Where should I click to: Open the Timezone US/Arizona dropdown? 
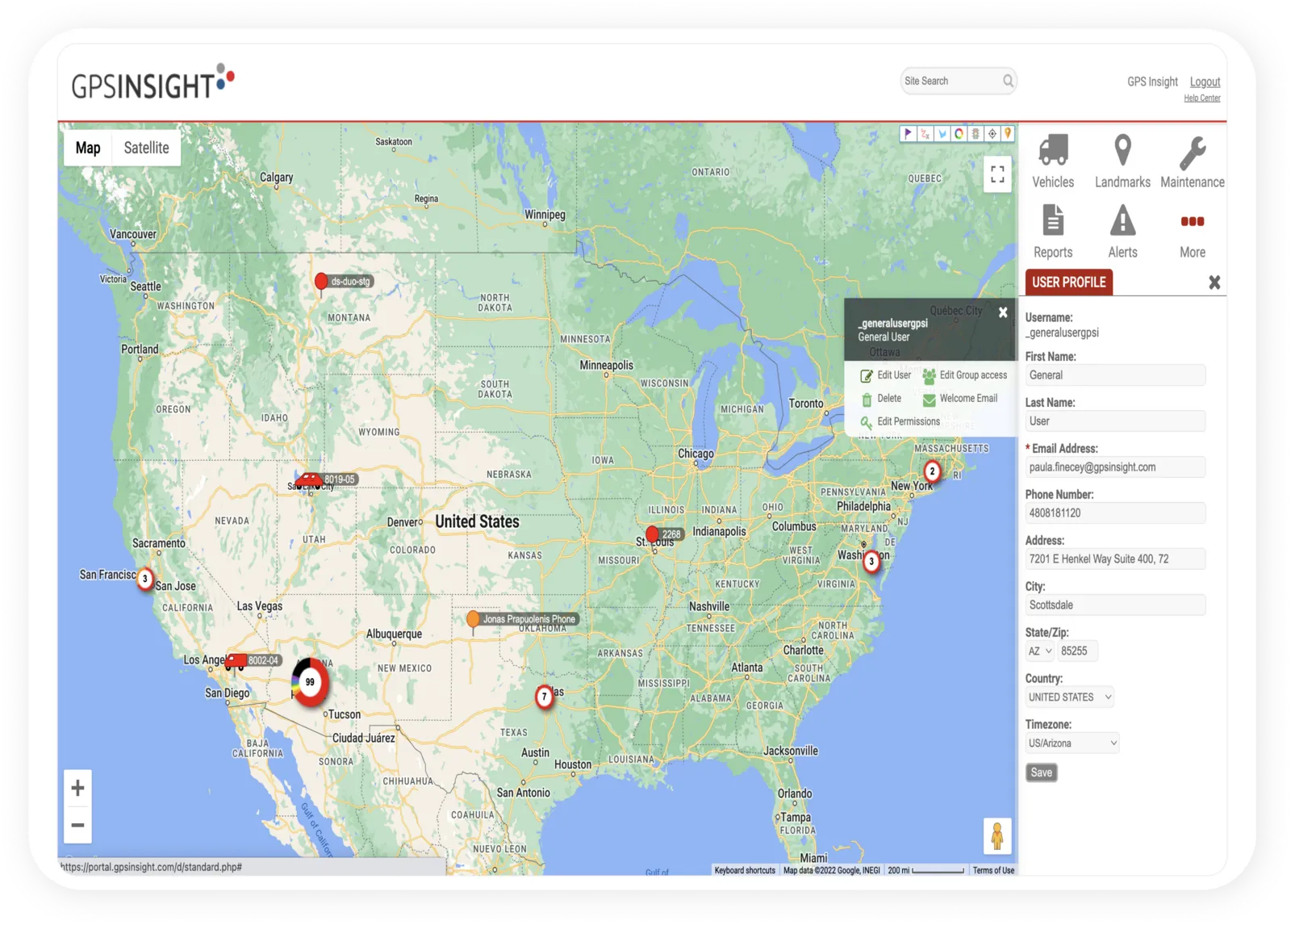[x=1072, y=743]
